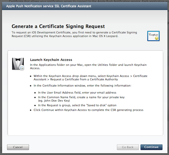Click the User Email Address instruction line
The height and width of the screenshot is (155, 169).
coord(77,92)
